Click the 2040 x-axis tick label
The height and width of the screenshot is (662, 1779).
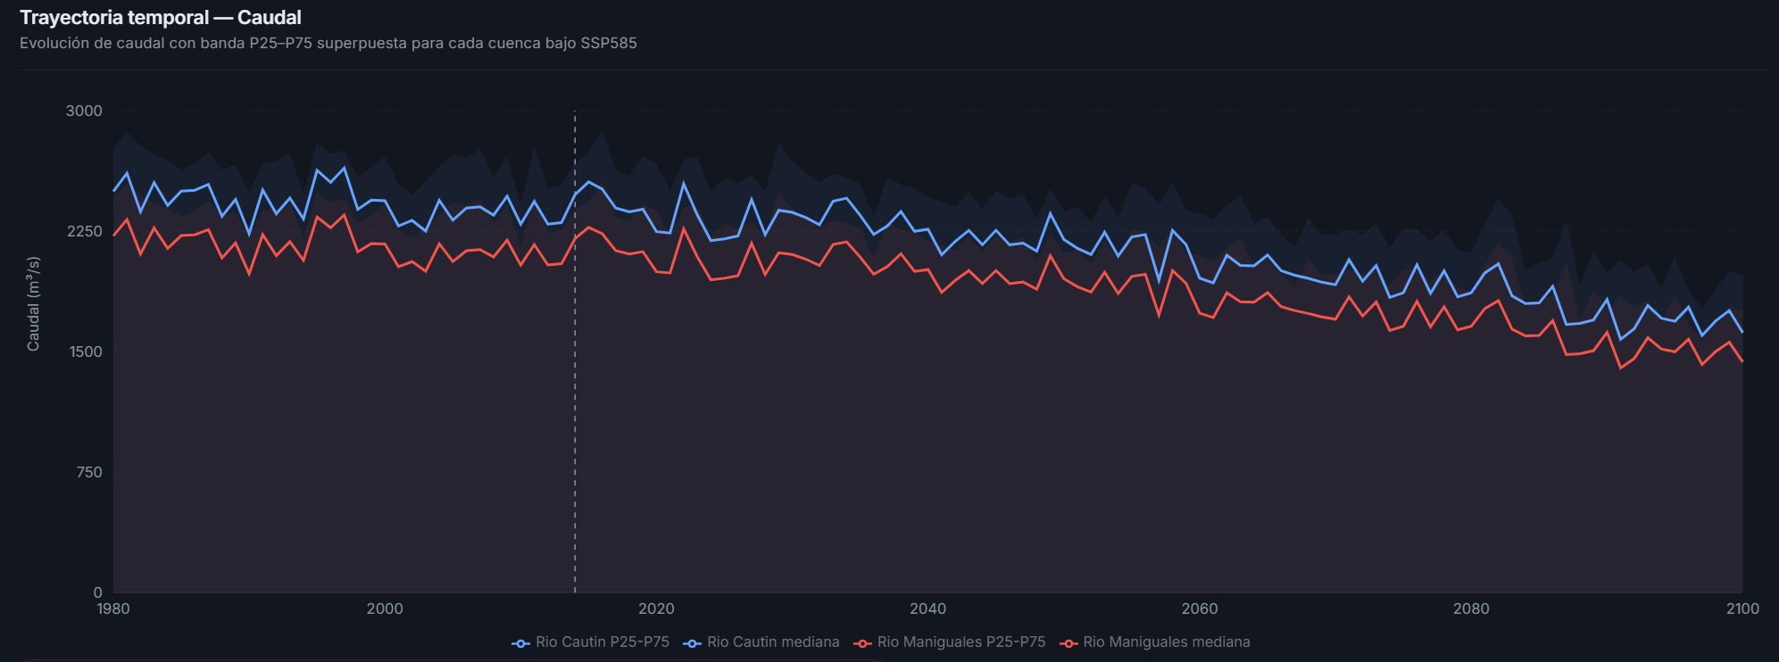927,609
